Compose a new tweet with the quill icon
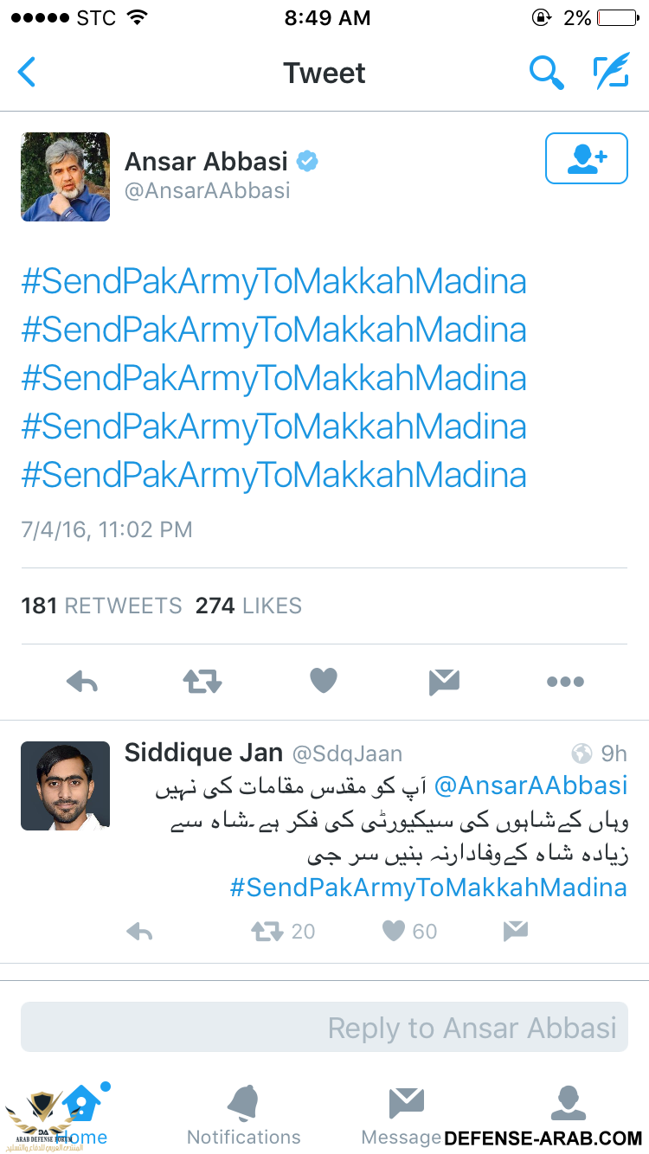Screen dimensions: 649x1154 coord(610,73)
